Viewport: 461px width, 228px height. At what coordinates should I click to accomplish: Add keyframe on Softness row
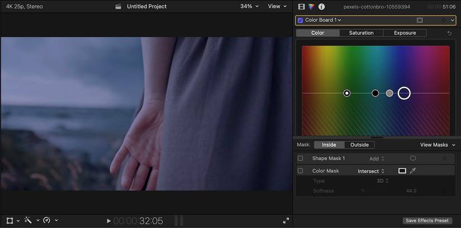[445, 191]
